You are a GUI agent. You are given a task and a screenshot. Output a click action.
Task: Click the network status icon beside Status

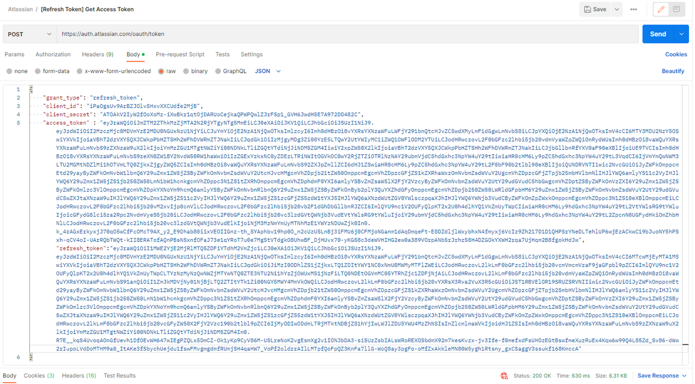504,376
